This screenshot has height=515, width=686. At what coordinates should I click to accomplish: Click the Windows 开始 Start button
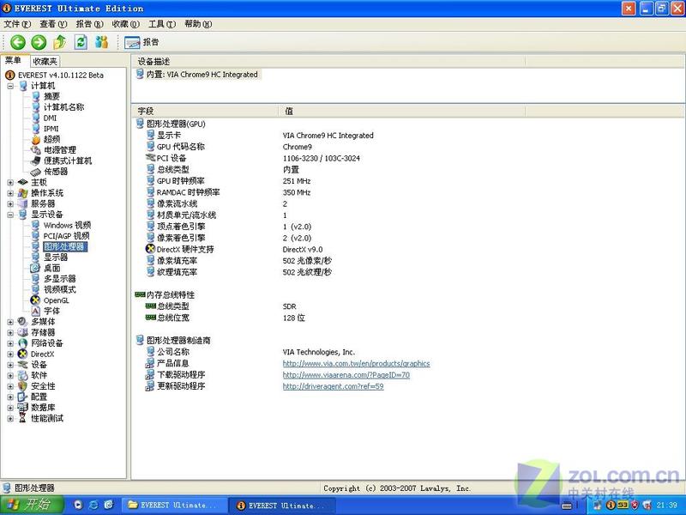(x=32, y=505)
